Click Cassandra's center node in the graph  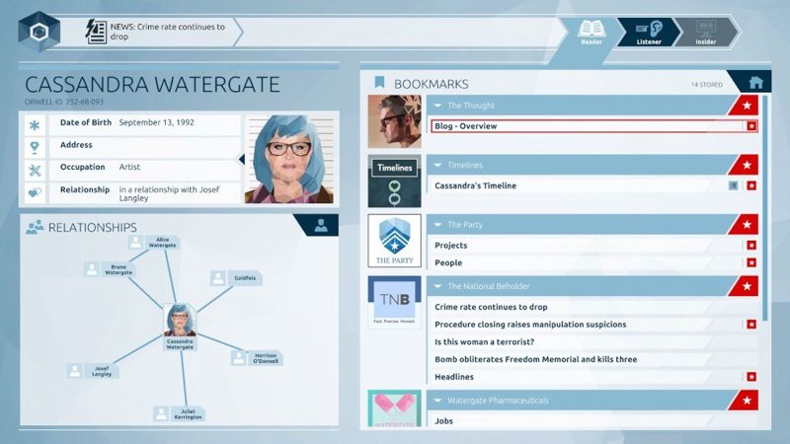(180, 327)
